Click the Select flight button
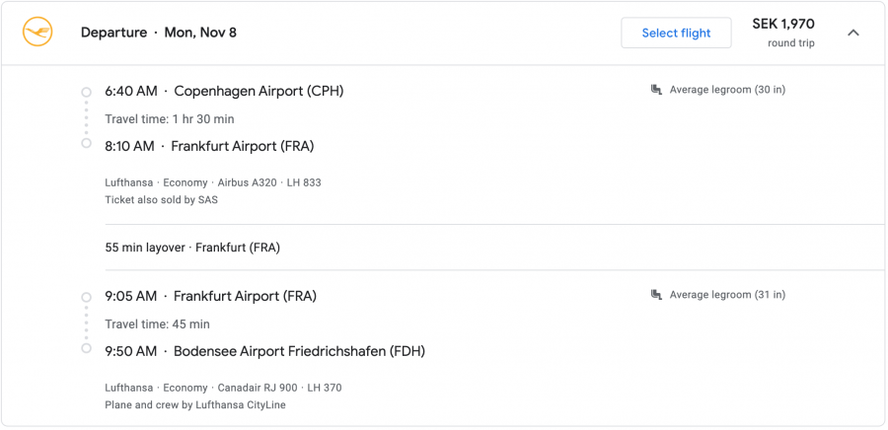888x430 pixels. pyautogui.click(x=676, y=33)
